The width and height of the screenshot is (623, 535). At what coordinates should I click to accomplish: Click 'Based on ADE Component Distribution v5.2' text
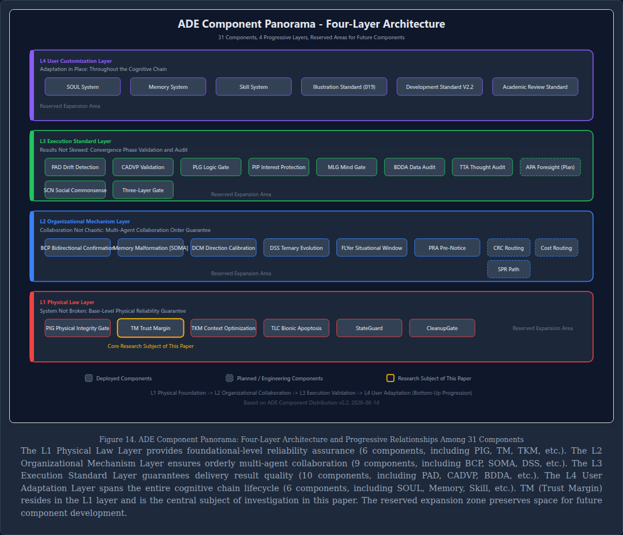coord(311,403)
